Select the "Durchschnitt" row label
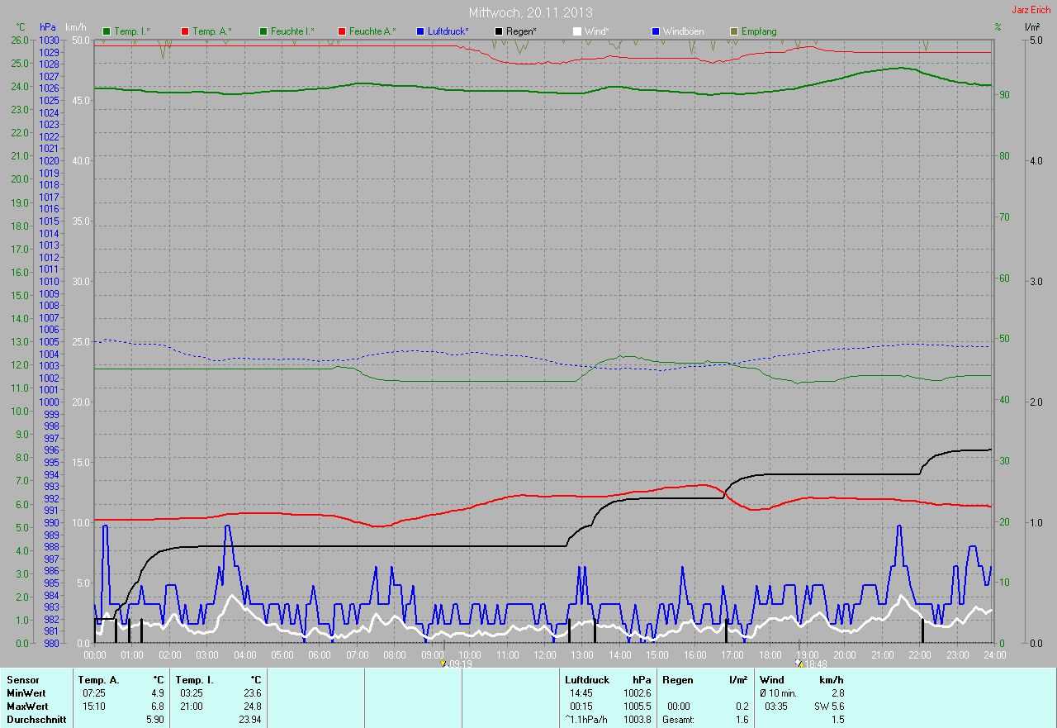1057x728 pixels. (x=36, y=720)
